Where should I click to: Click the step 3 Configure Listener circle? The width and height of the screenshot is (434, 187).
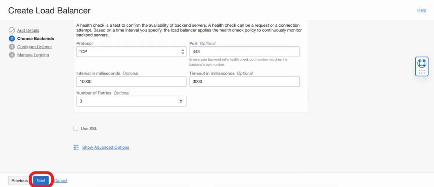(x=12, y=47)
